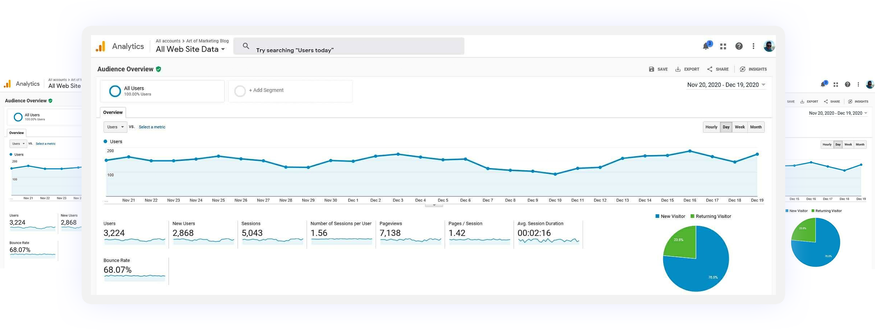
Task: Open the Nov 20 - Dec 19 date range picker
Action: [x=726, y=85]
